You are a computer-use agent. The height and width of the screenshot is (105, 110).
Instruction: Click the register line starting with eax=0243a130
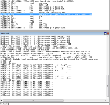pos(45,52)
